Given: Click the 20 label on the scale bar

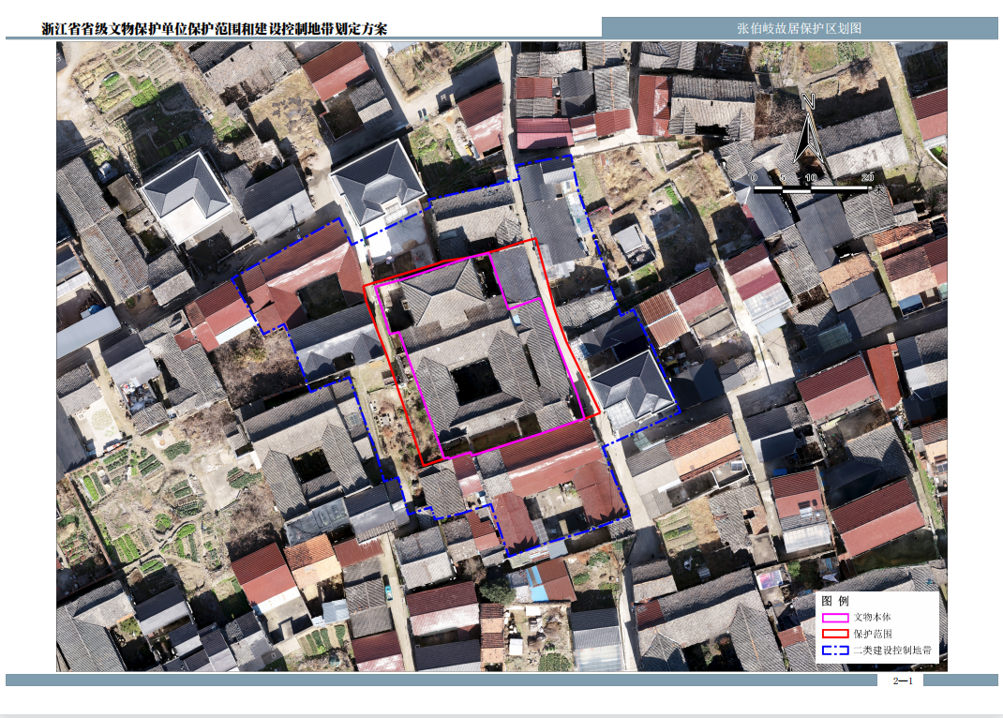Looking at the screenshot, I should (868, 177).
